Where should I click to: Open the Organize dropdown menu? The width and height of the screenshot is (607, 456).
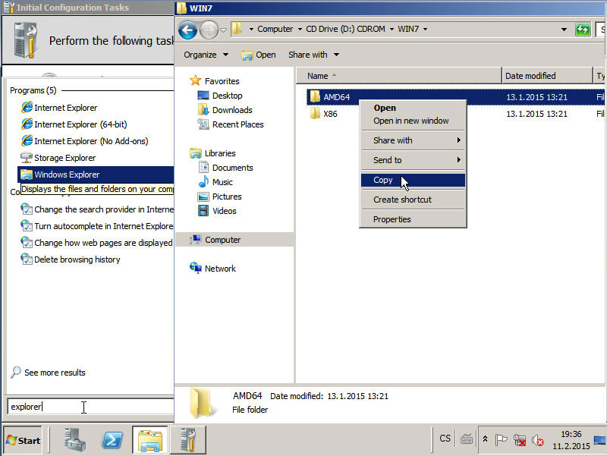point(206,55)
